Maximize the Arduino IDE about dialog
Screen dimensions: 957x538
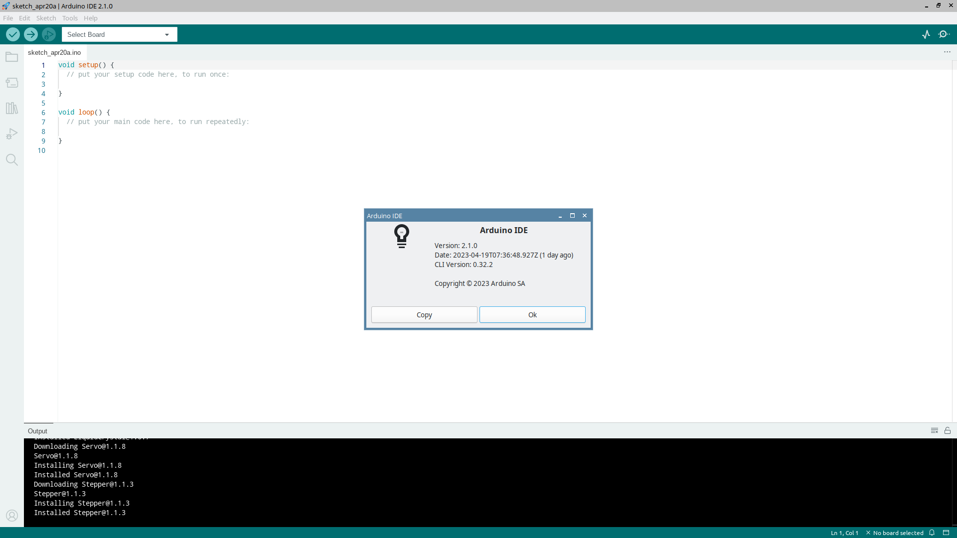point(572,216)
